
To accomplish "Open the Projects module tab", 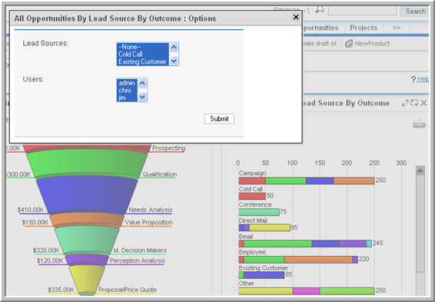I will [x=364, y=28].
